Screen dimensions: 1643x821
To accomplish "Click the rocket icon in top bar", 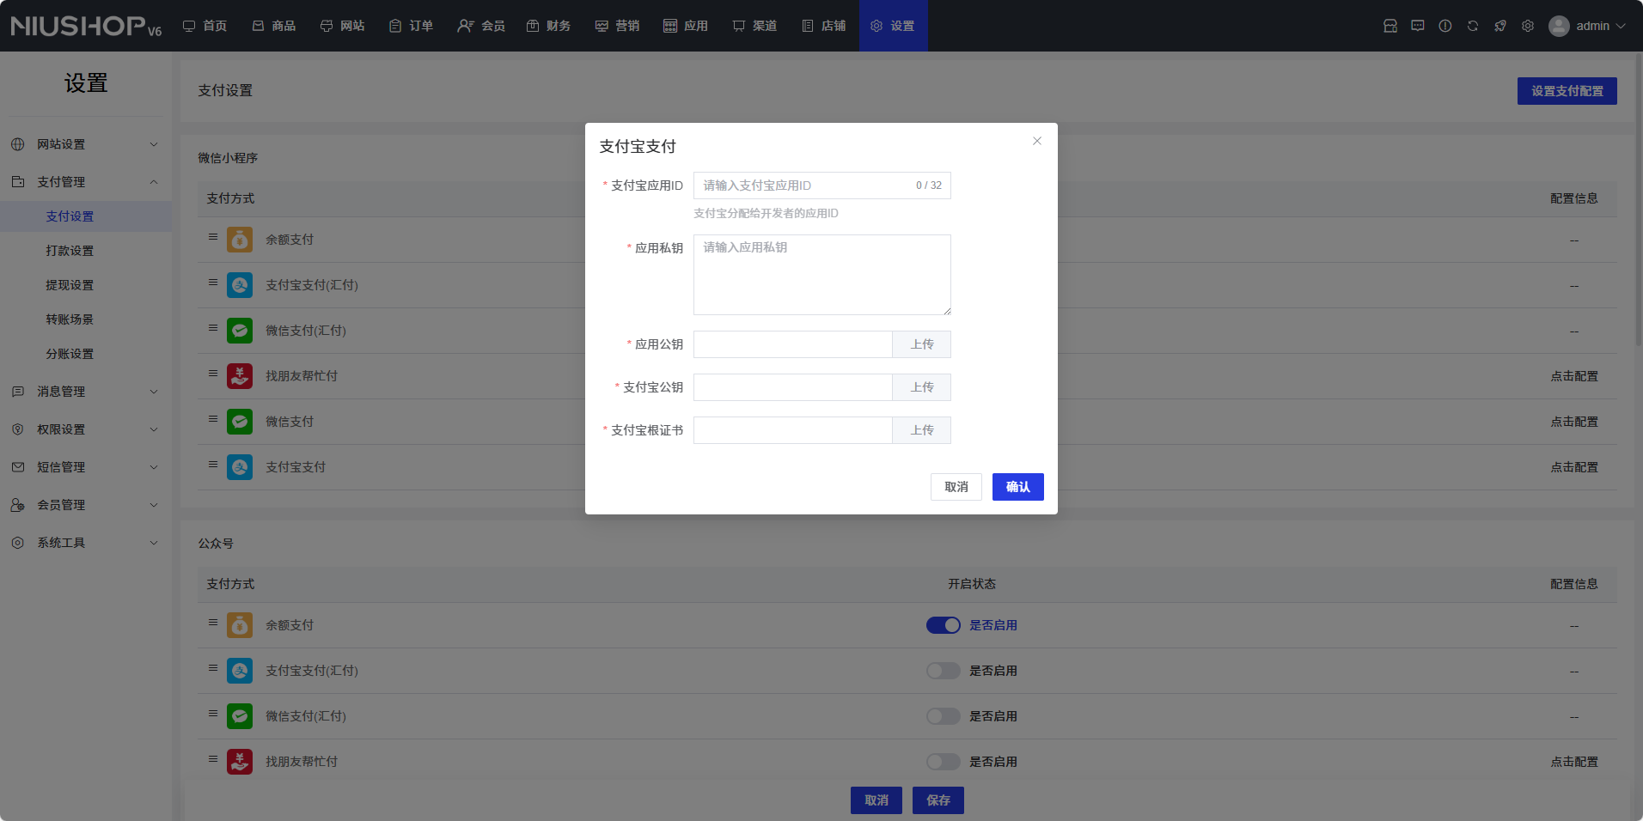I will (x=1499, y=26).
